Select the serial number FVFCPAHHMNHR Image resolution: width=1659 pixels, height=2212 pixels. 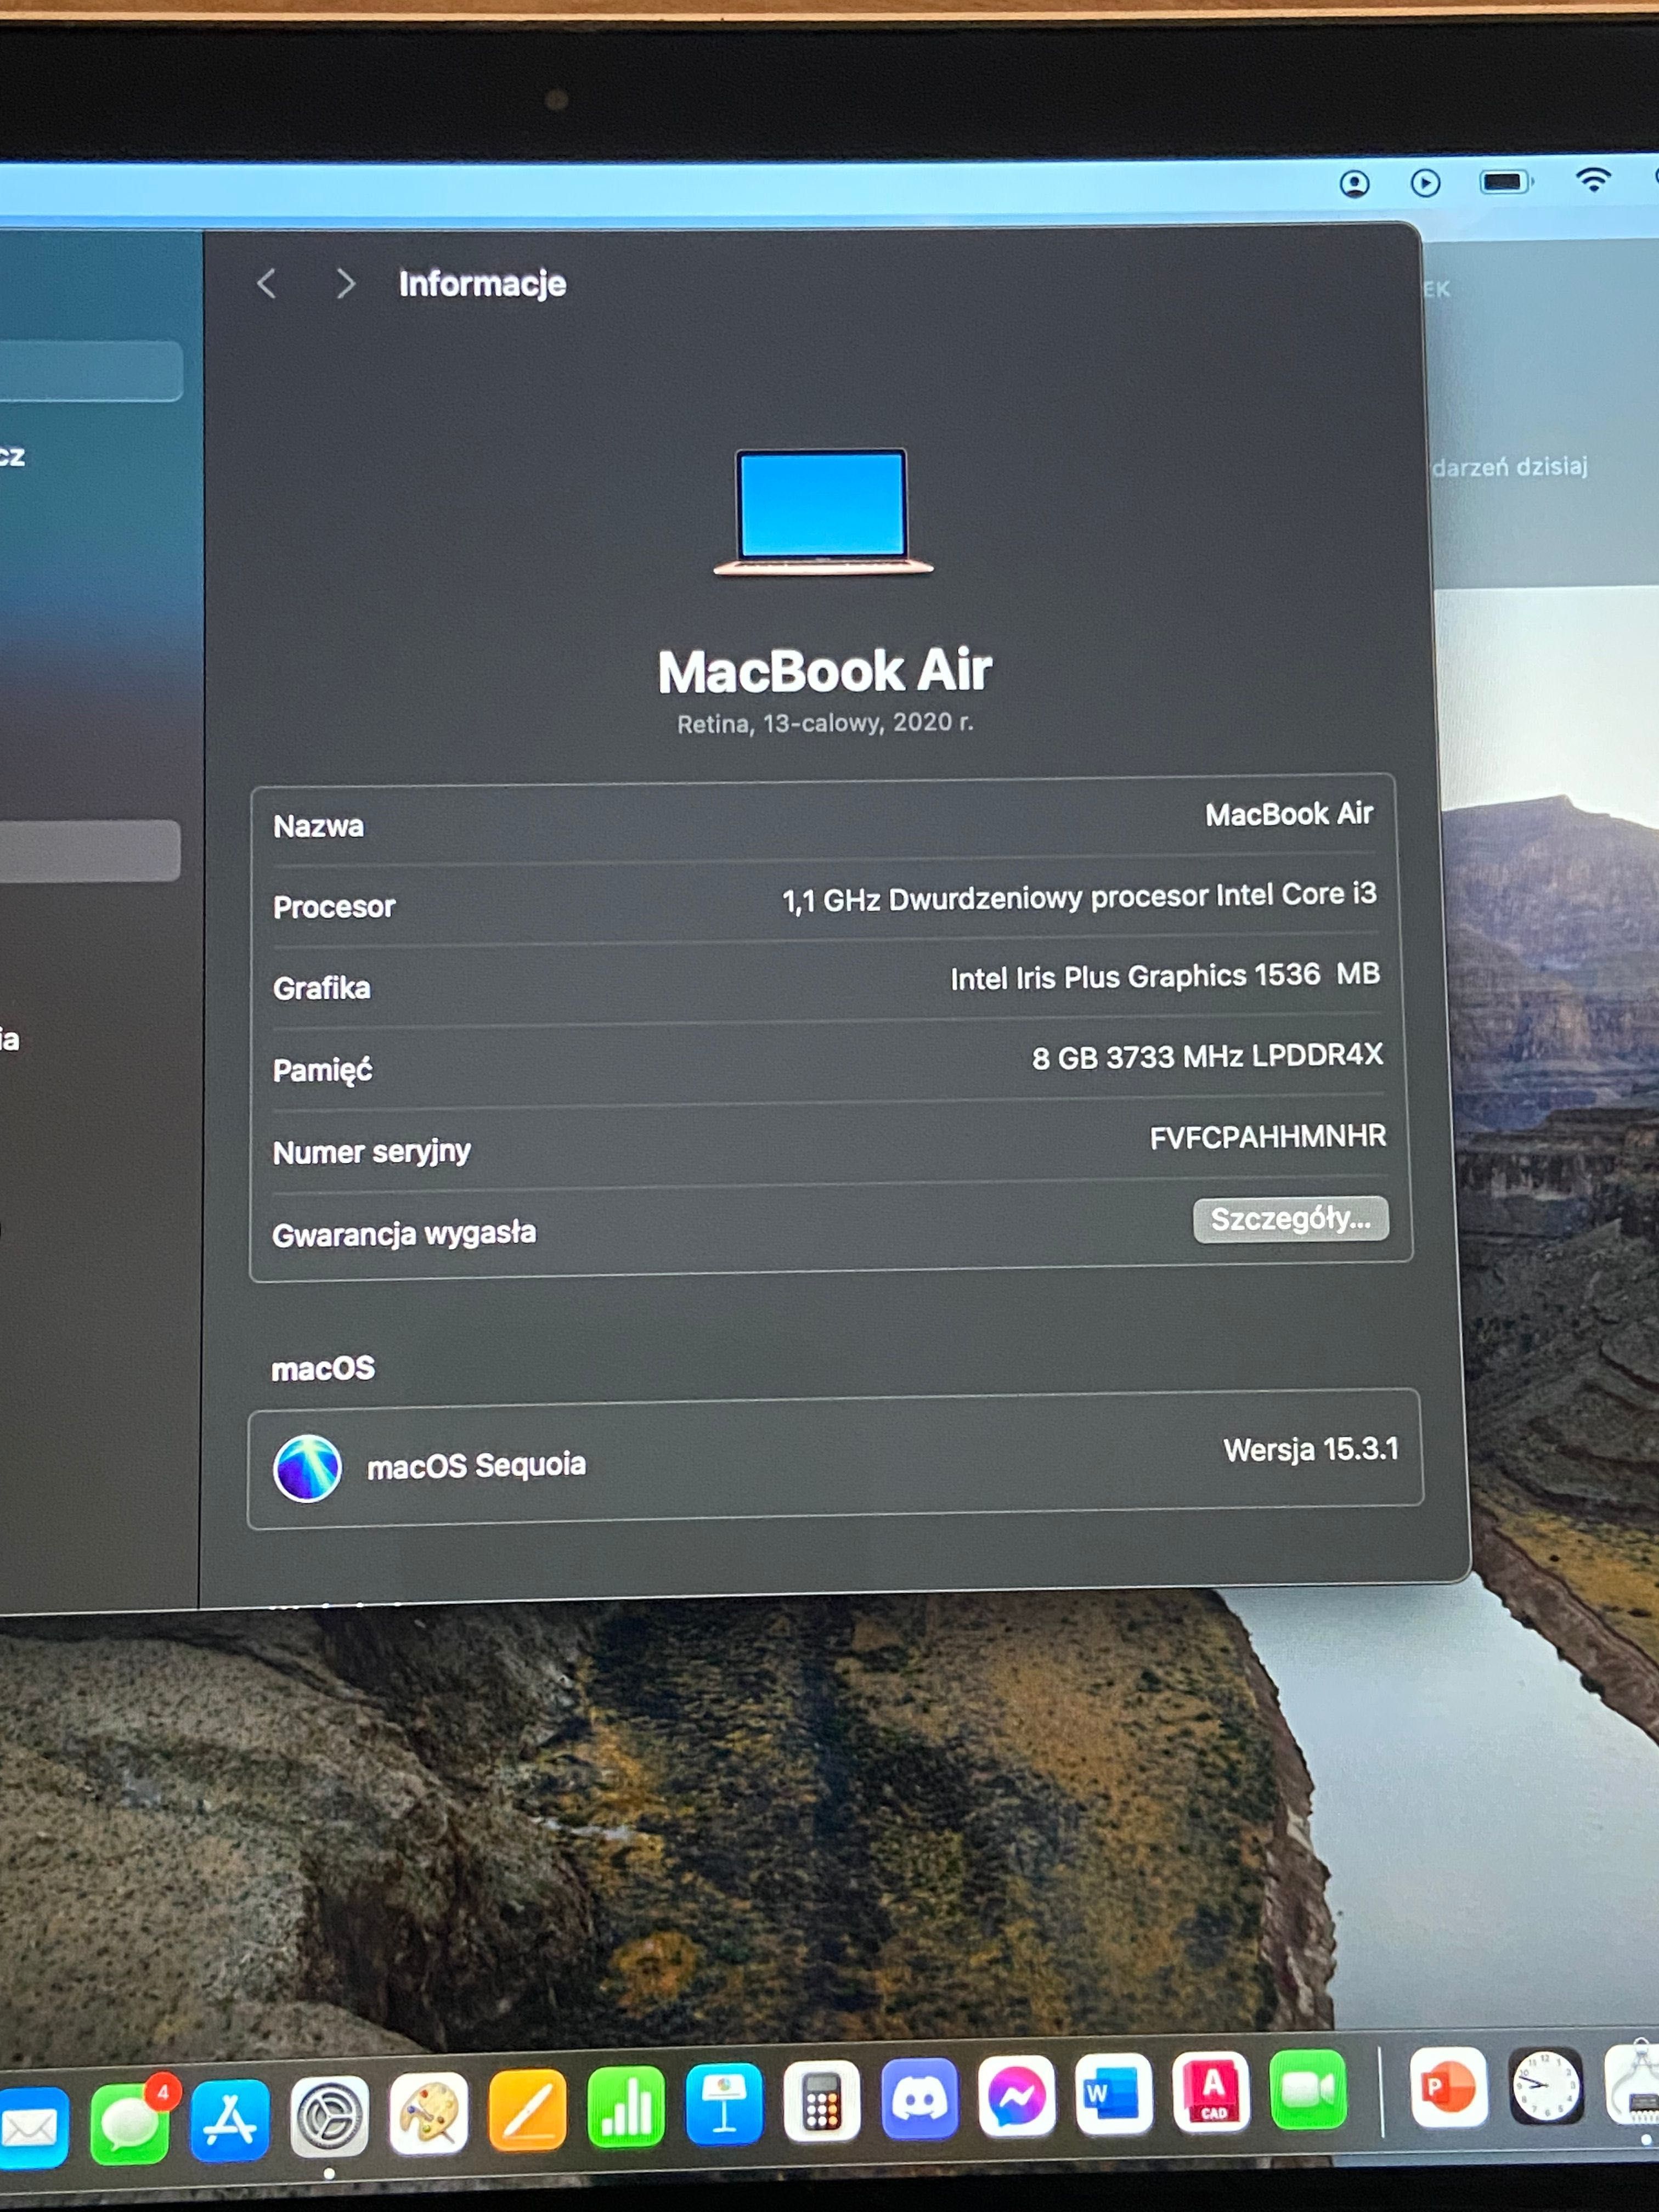(1268, 1137)
